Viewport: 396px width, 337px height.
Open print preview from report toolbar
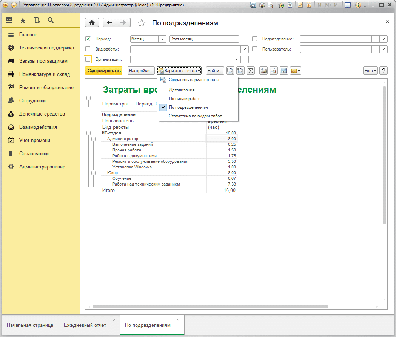274,71
